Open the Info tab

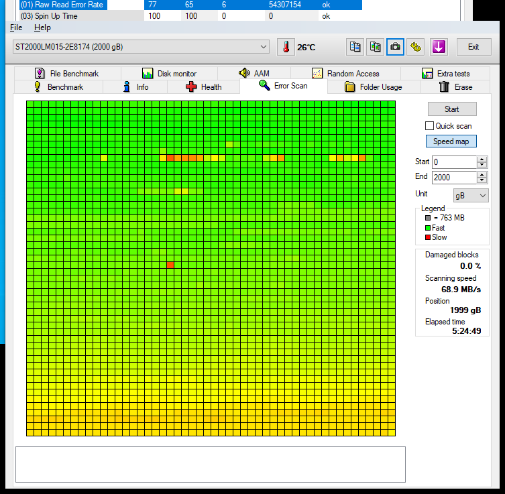point(135,87)
